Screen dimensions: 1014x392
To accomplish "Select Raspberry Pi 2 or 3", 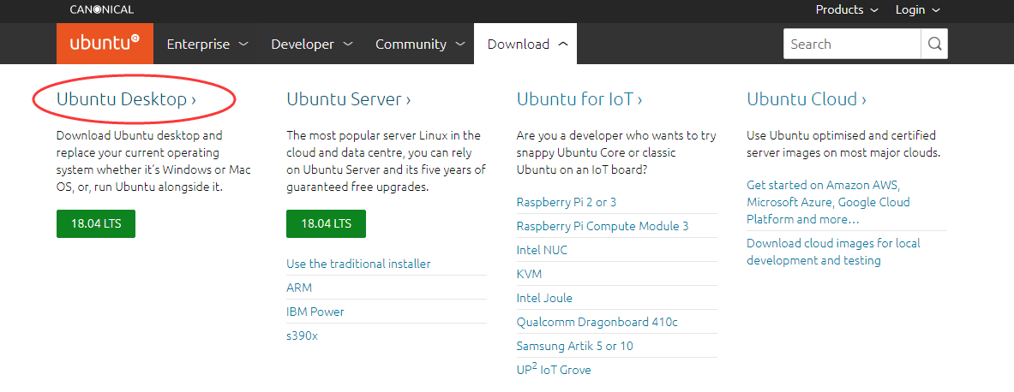I will point(566,202).
